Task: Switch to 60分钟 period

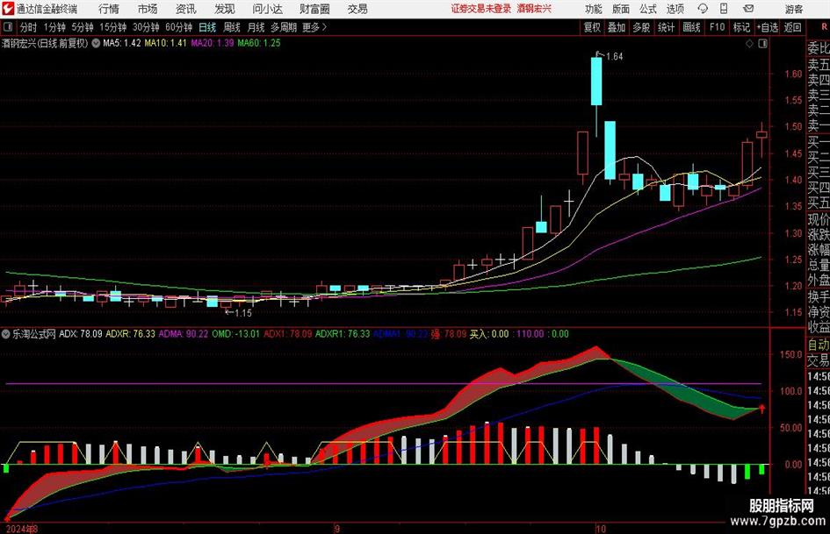Action: coord(179,27)
